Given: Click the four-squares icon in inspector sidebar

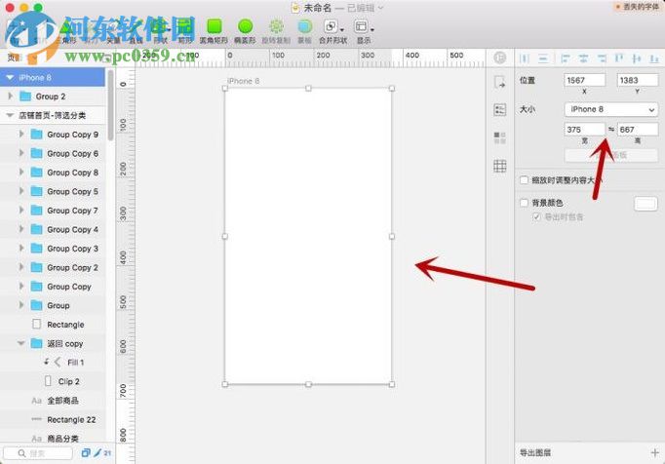Looking at the screenshot, I should (x=500, y=137).
